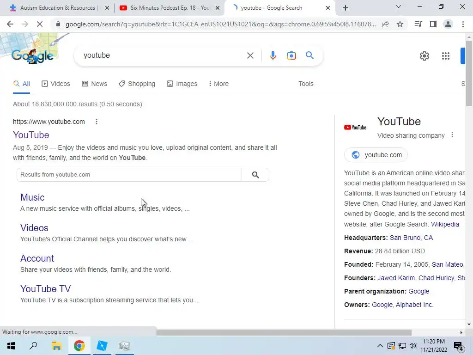Screen dimensions: 473x355
Task: Open the Account sitelink
Action: pyautogui.click(x=37, y=258)
